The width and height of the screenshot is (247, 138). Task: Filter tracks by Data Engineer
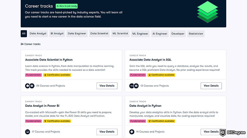(x=77, y=34)
